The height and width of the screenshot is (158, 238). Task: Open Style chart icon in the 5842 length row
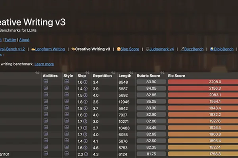click(x=67, y=108)
